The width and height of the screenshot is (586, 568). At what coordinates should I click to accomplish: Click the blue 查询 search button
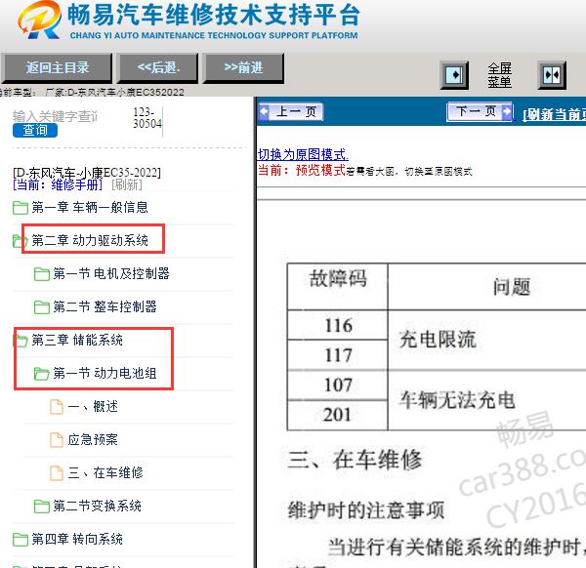click(x=35, y=131)
